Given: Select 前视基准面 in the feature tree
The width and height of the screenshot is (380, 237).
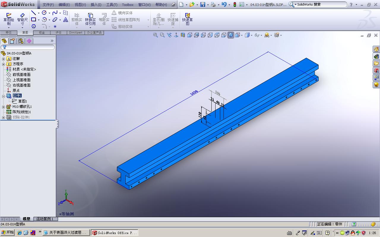Looking at the screenshot, I should (21, 75).
